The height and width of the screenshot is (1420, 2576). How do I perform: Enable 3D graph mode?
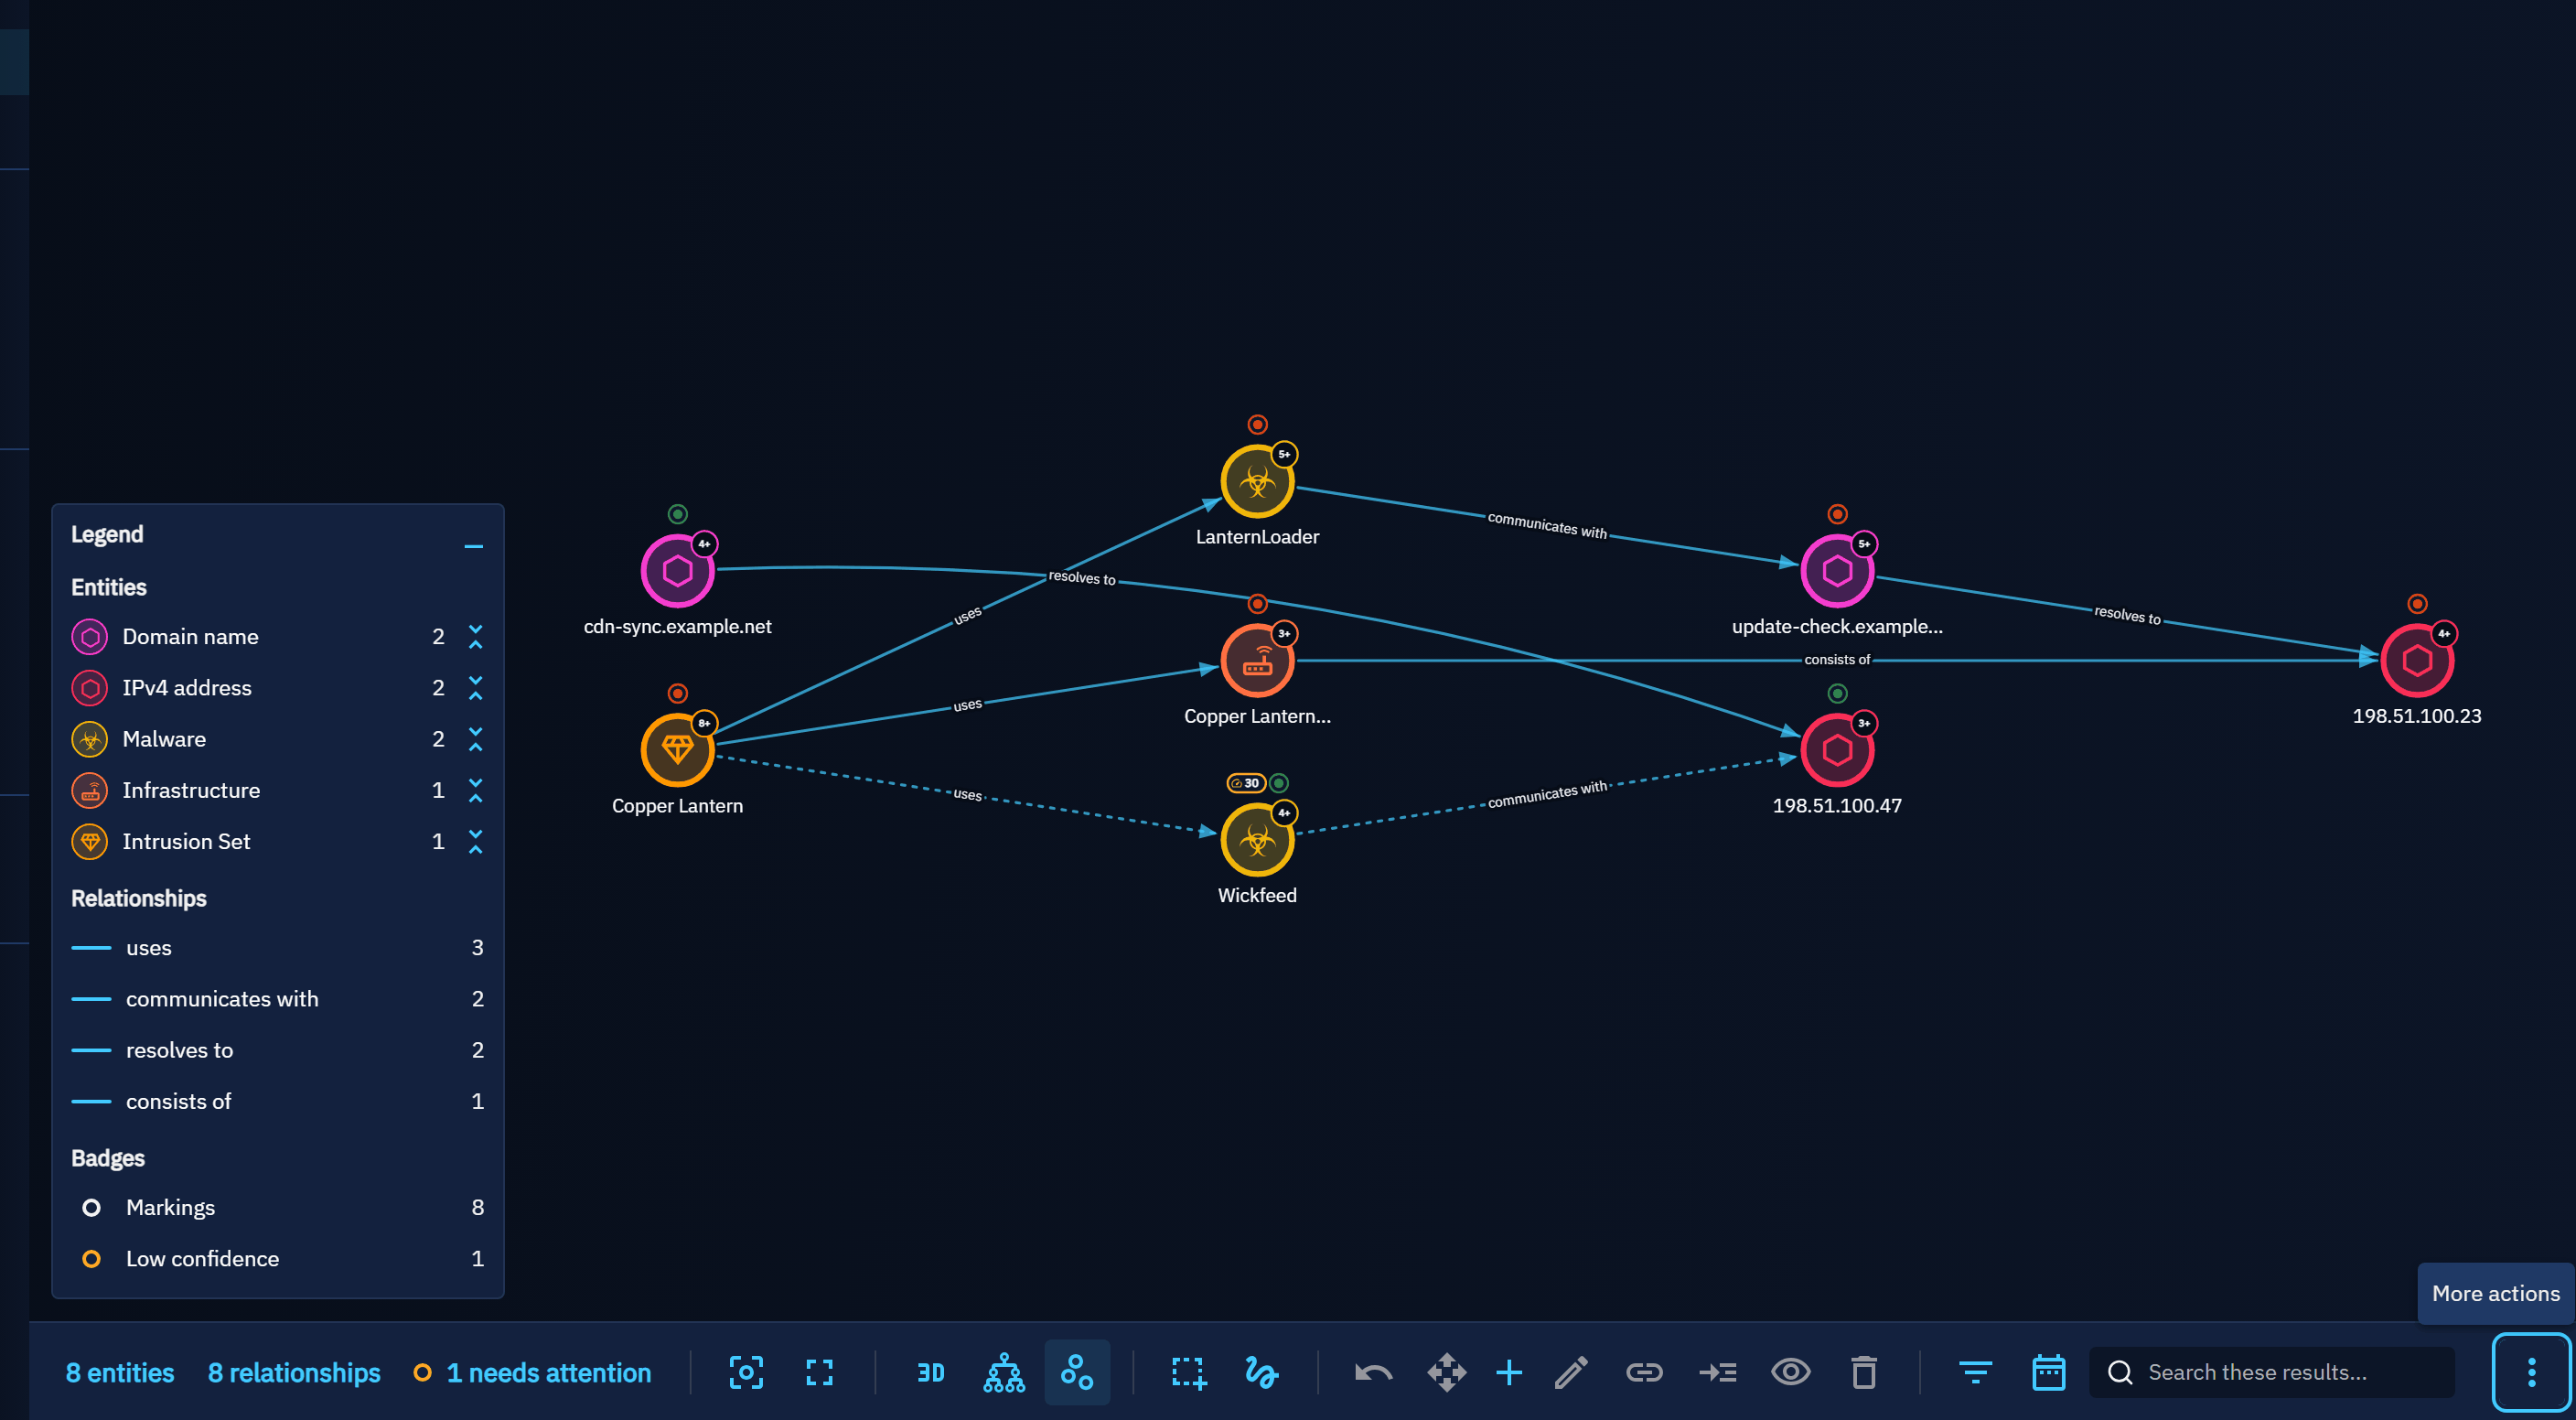pyautogui.click(x=930, y=1372)
